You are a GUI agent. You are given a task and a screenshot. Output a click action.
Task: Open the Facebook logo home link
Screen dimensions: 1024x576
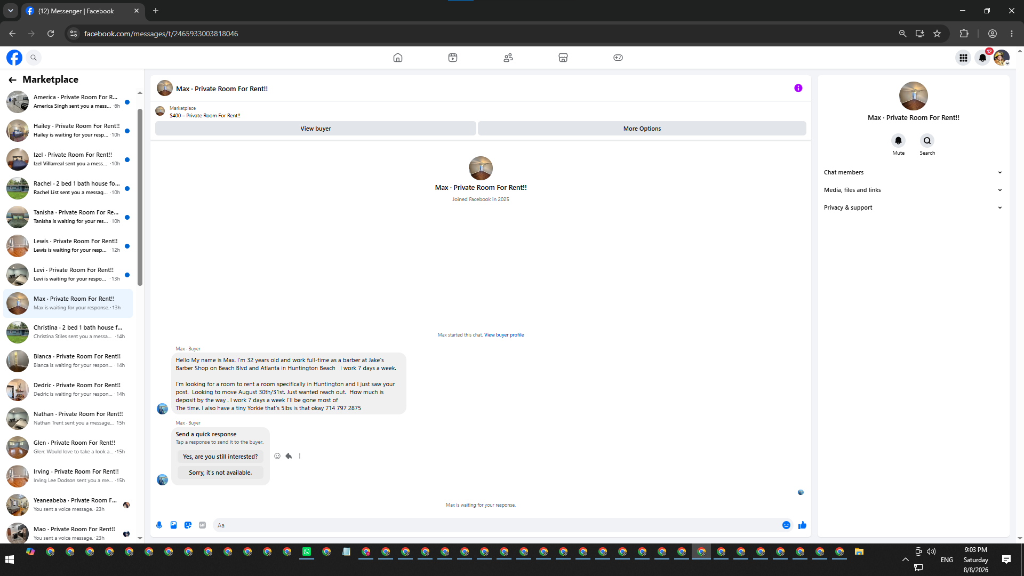coord(14,58)
